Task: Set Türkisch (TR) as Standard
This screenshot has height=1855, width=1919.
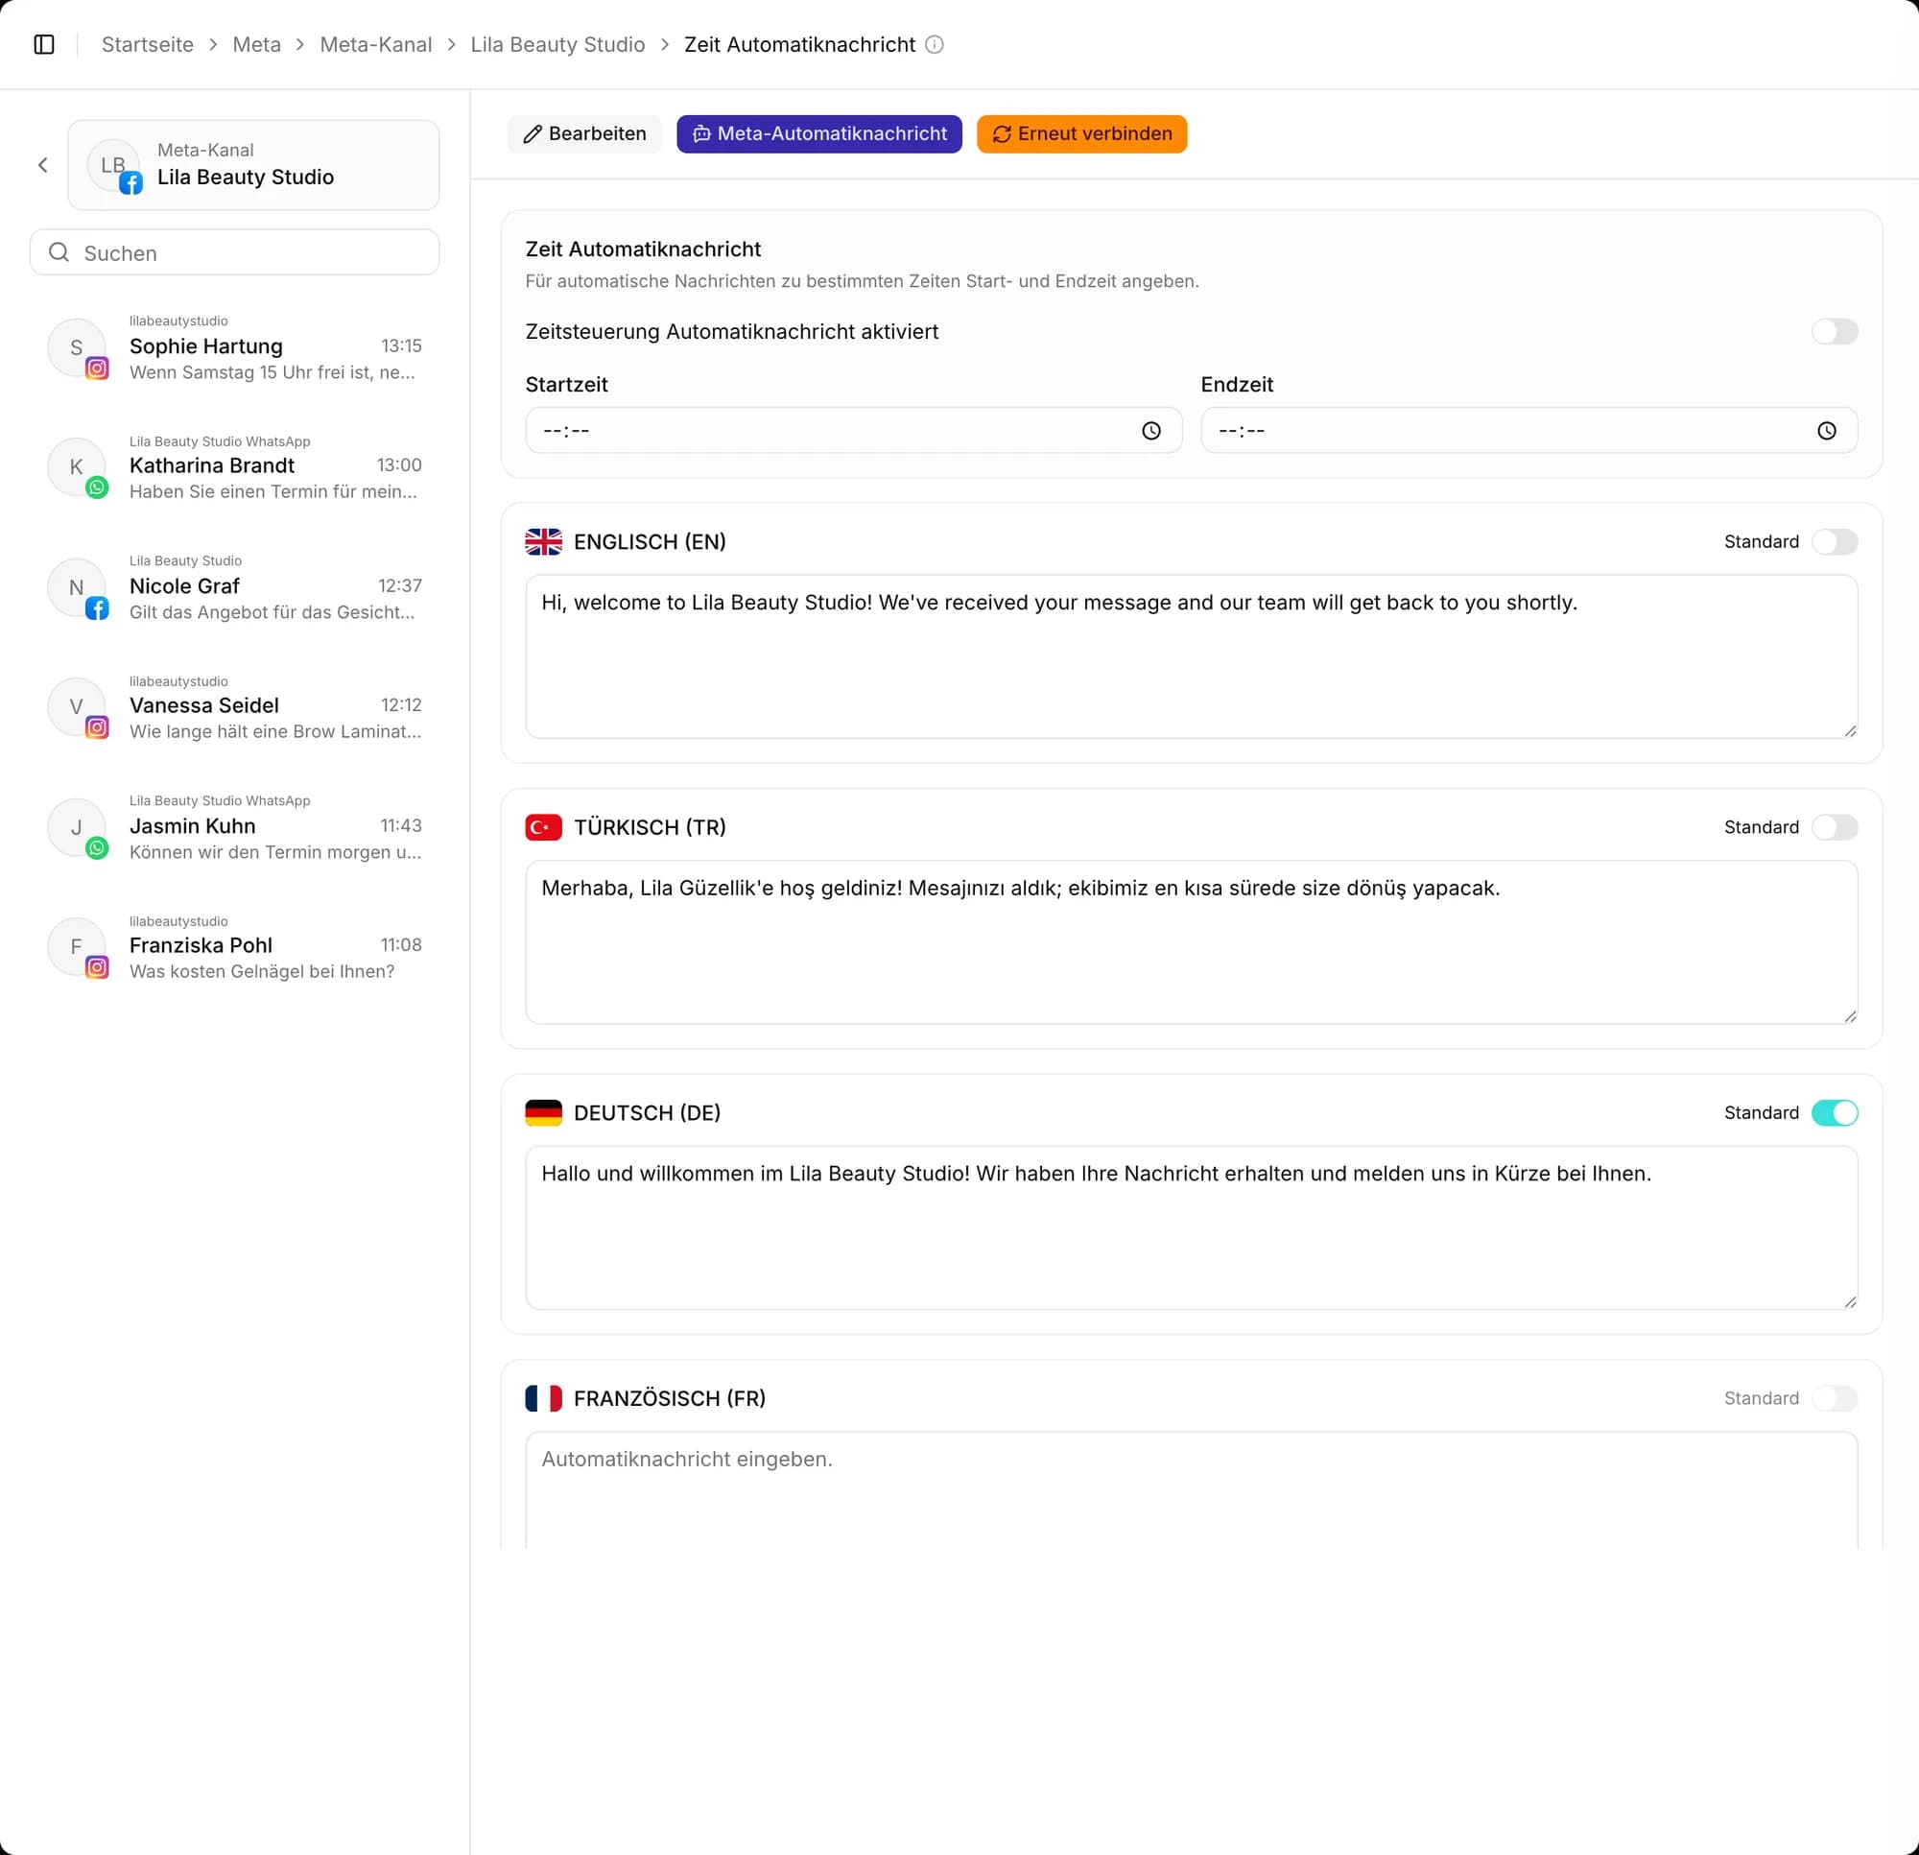Action: [x=1834, y=827]
